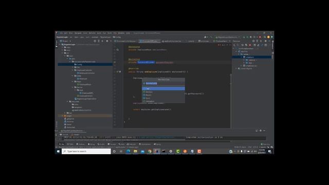Collapse the java folder in Project tree
Screen dimensions: 329x185
67,59
